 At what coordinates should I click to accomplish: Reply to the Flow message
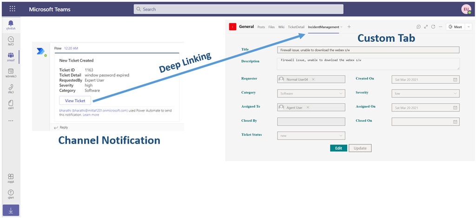point(61,127)
